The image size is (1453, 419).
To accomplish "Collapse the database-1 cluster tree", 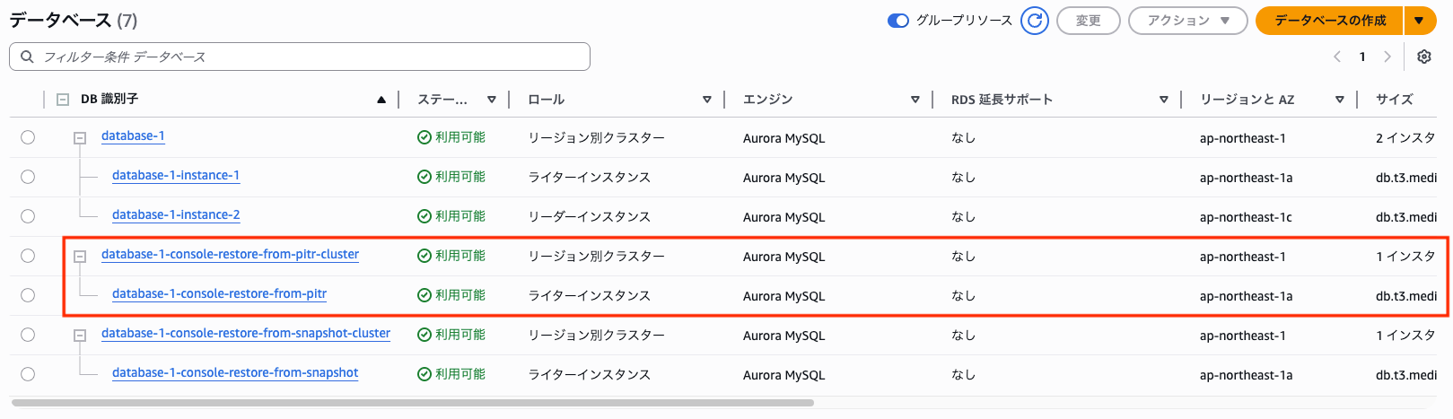I will click(80, 138).
